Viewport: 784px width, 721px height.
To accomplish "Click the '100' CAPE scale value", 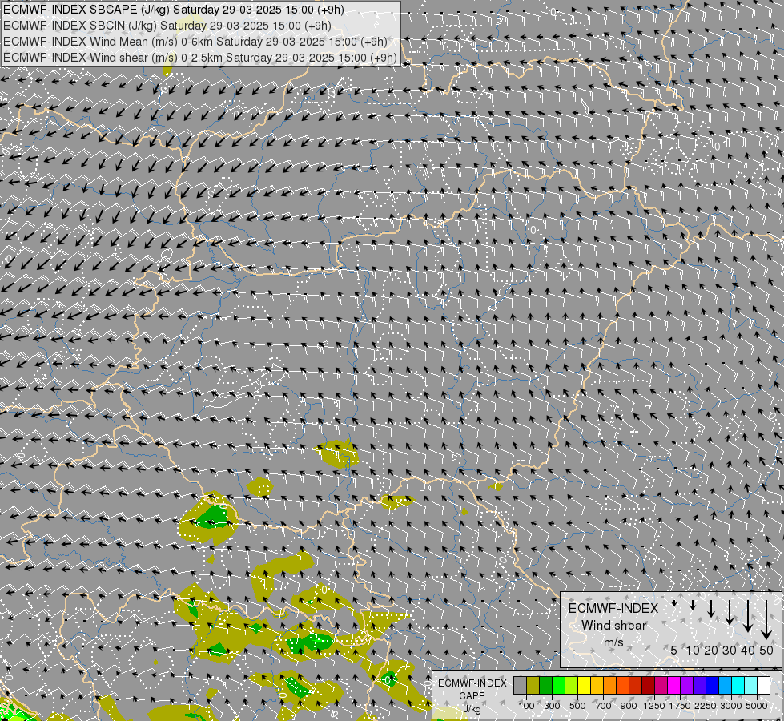I will [526, 706].
